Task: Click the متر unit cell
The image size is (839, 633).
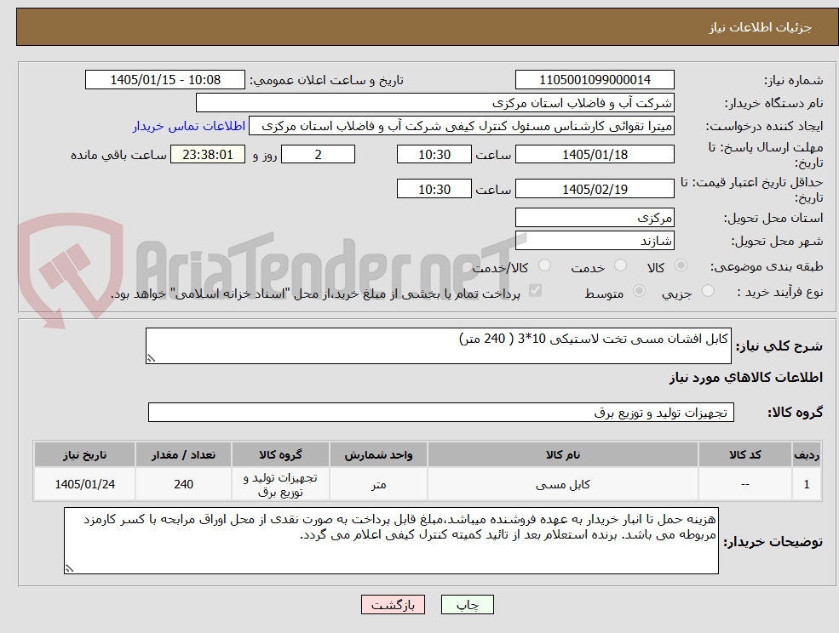Action: click(378, 484)
